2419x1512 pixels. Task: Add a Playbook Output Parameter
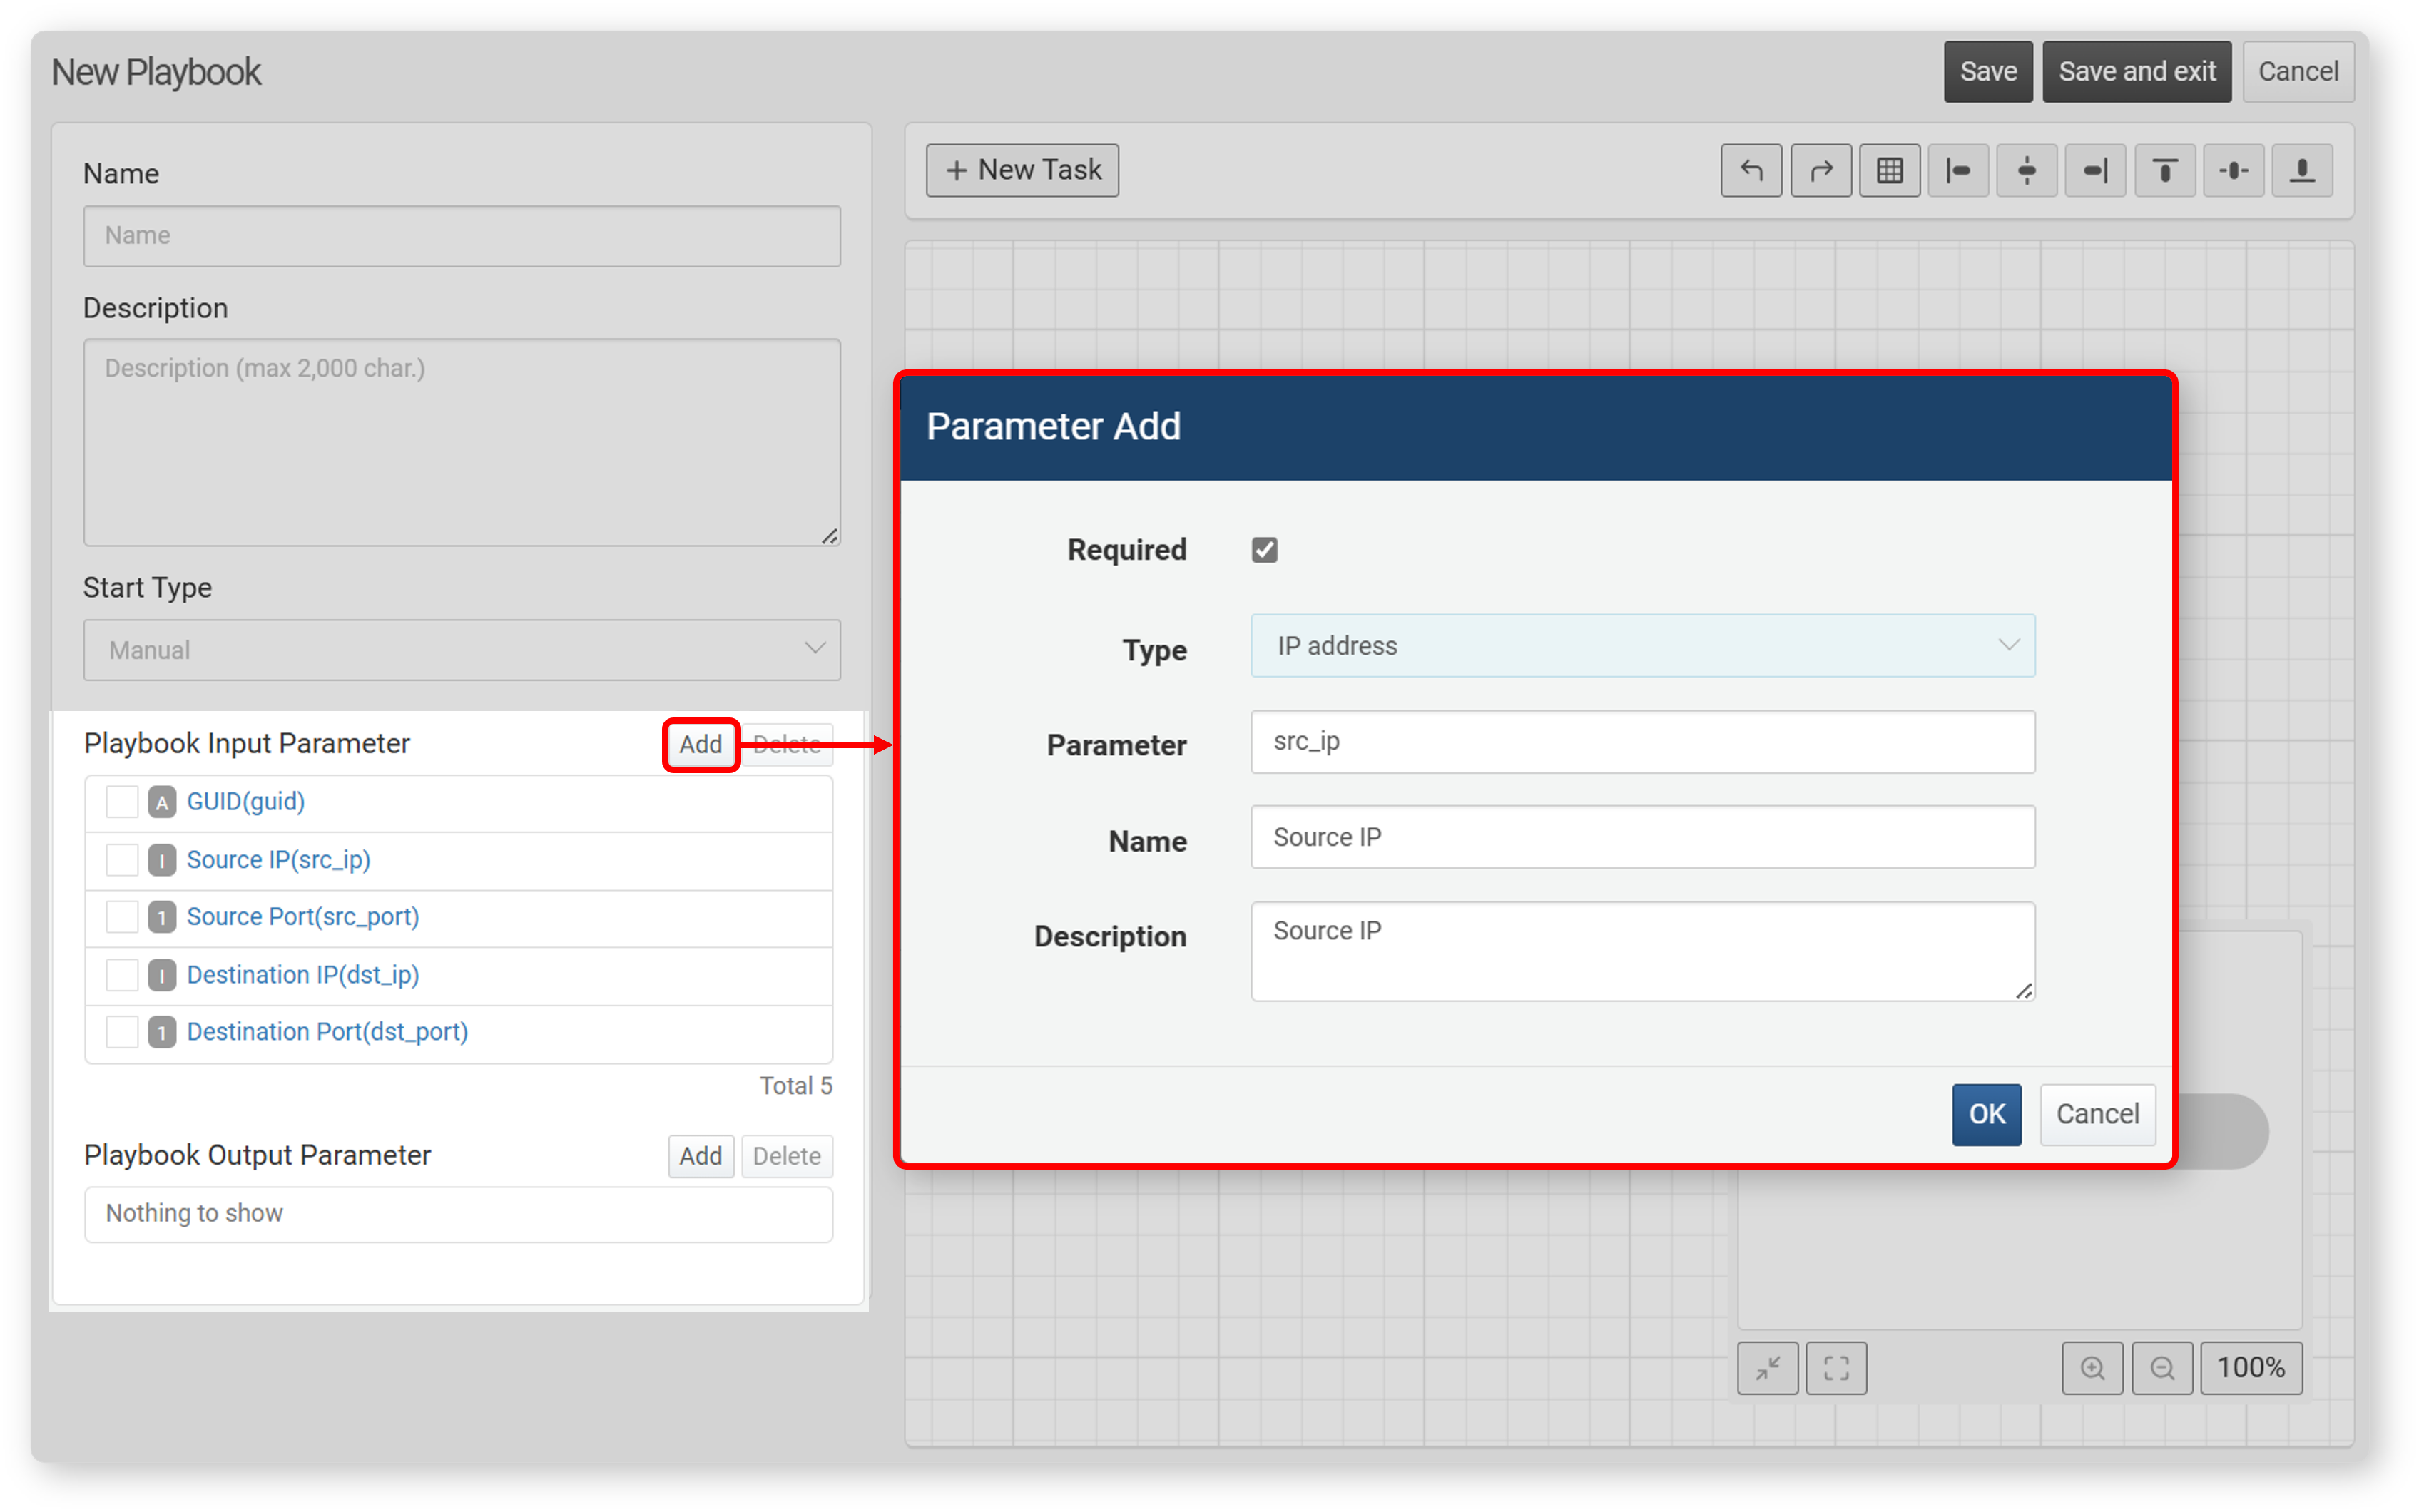click(x=701, y=1157)
